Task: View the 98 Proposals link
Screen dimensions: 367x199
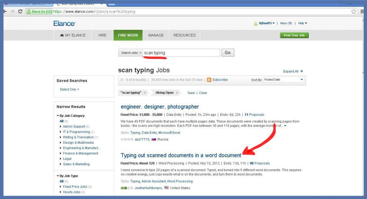Action: pos(259,164)
